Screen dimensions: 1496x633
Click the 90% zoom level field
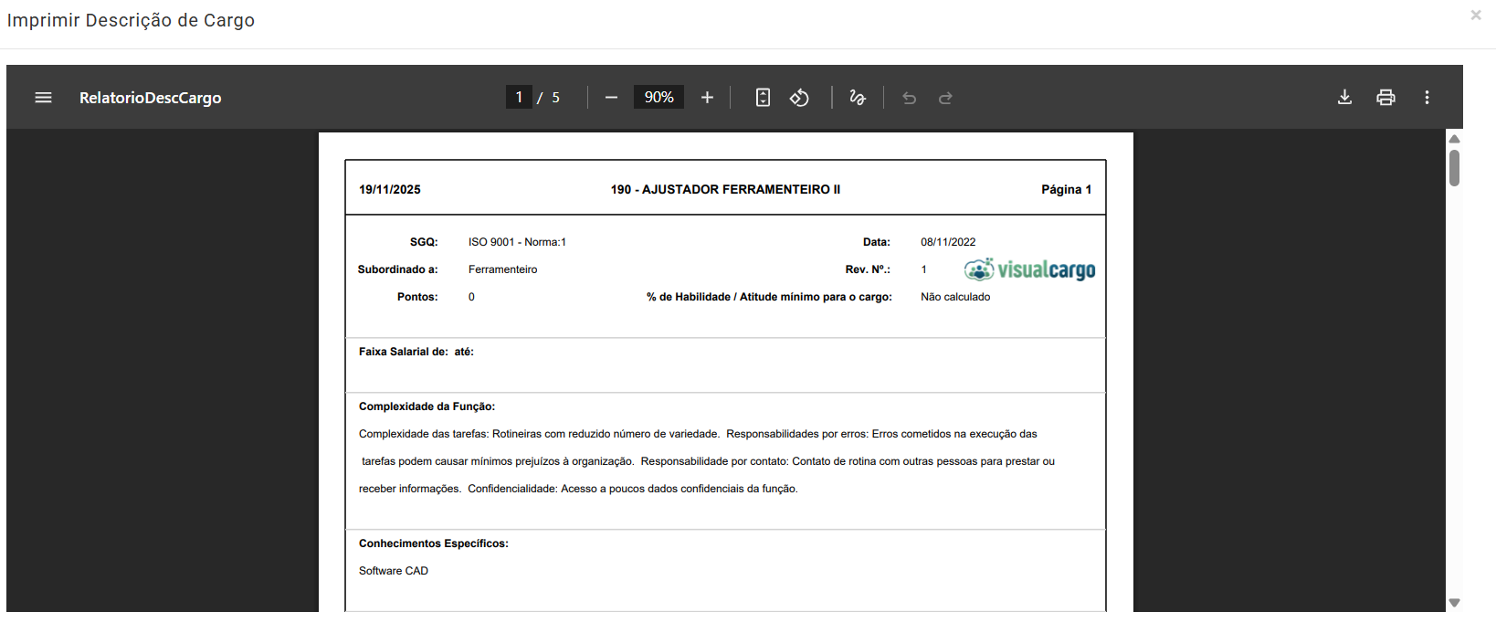(x=658, y=98)
